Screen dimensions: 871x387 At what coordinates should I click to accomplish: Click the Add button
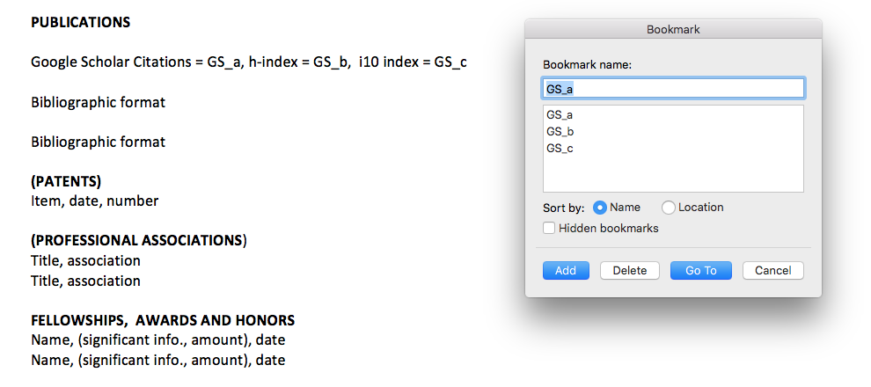tap(566, 270)
